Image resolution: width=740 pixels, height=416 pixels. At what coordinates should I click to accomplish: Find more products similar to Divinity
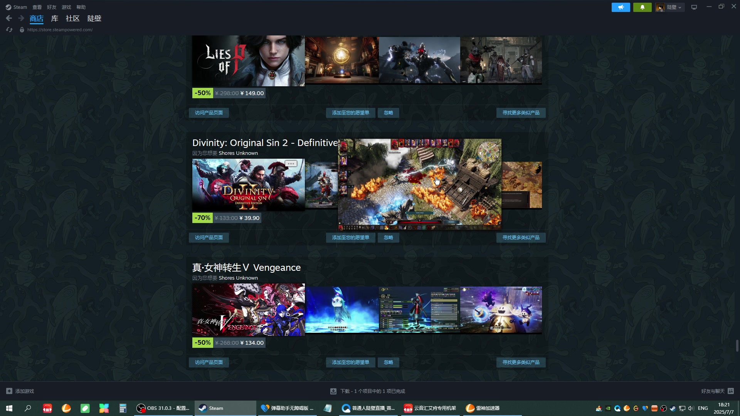pos(521,238)
